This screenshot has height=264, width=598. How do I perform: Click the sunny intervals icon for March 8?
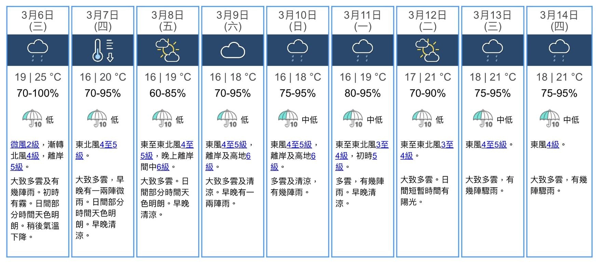[x=167, y=50]
